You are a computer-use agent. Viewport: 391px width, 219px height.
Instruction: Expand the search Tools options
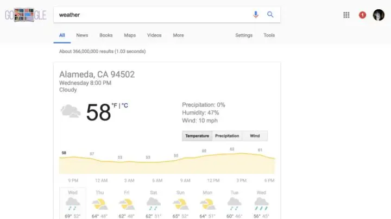pos(269,35)
